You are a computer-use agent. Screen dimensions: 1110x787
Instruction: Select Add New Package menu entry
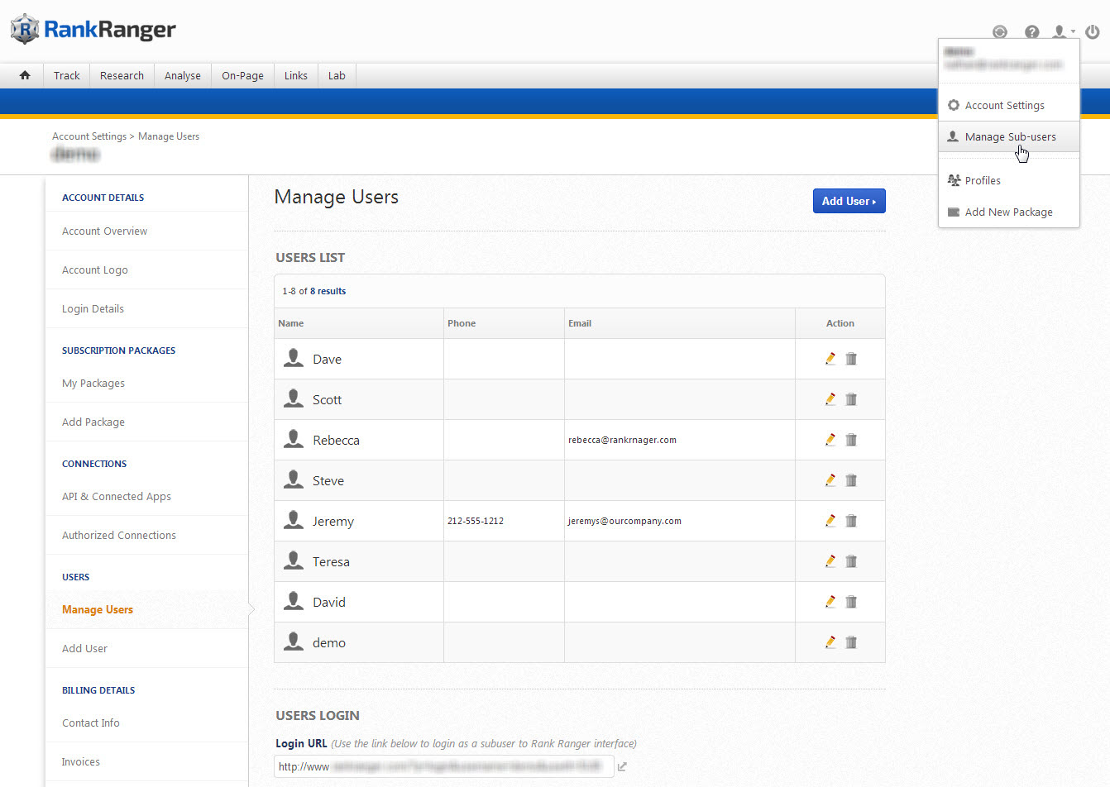1008,212
